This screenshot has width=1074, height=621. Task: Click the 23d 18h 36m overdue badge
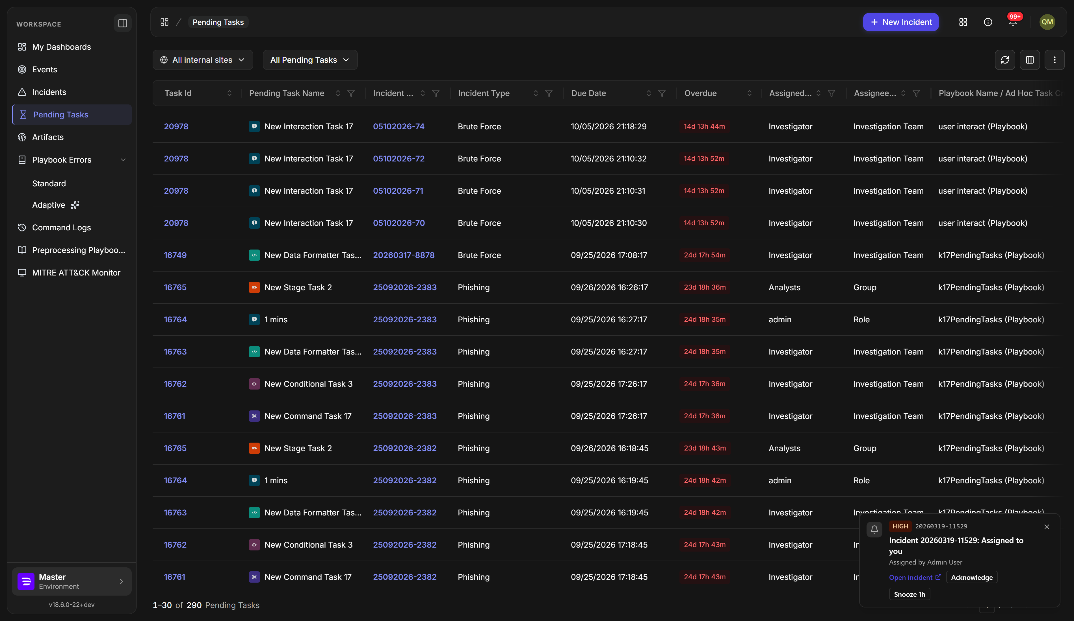click(705, 287)
